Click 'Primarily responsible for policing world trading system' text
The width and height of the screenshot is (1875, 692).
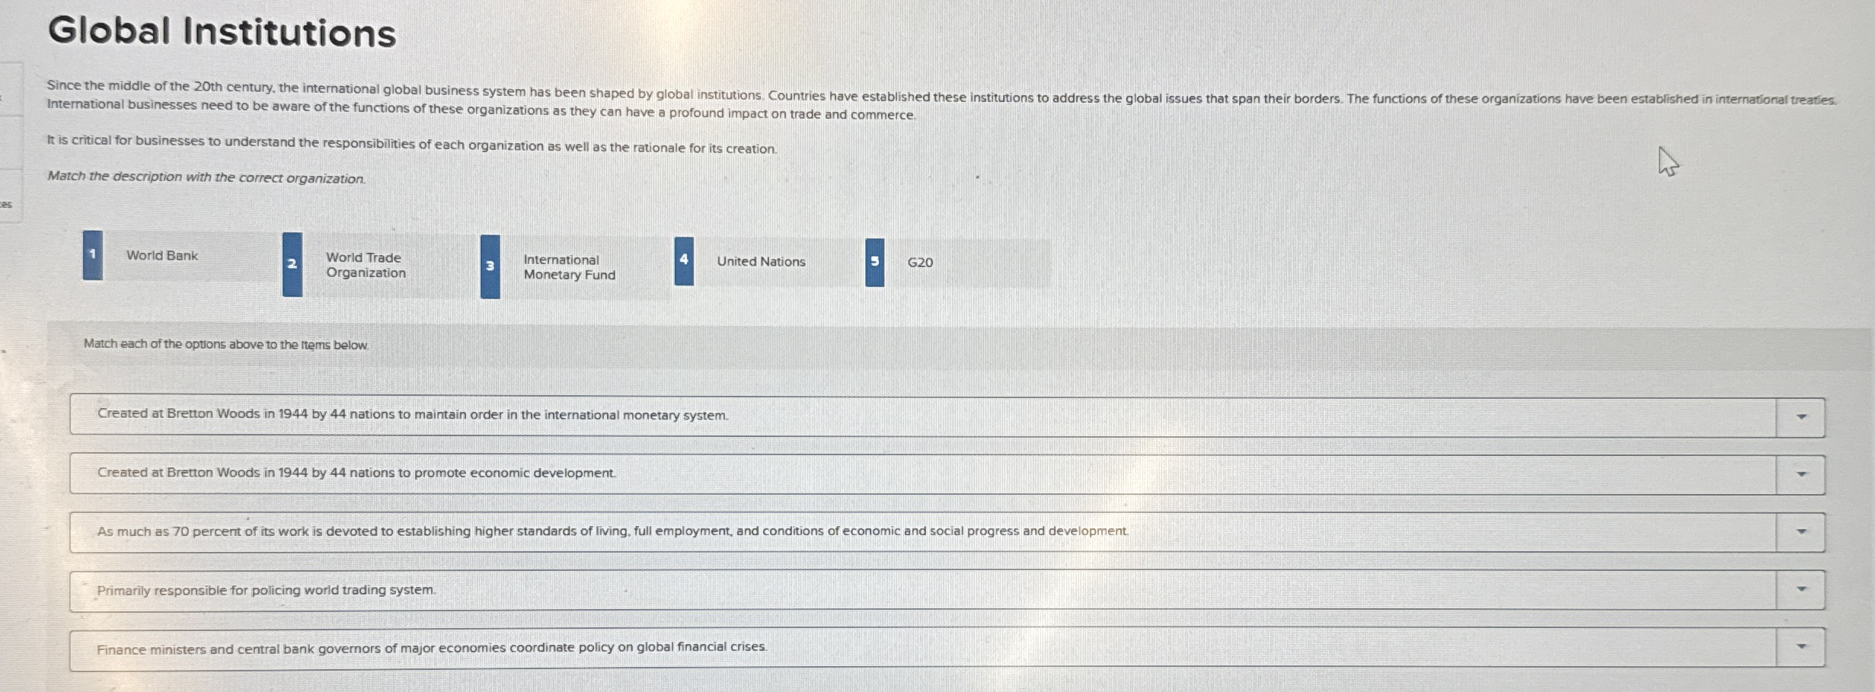pos(267,590)
